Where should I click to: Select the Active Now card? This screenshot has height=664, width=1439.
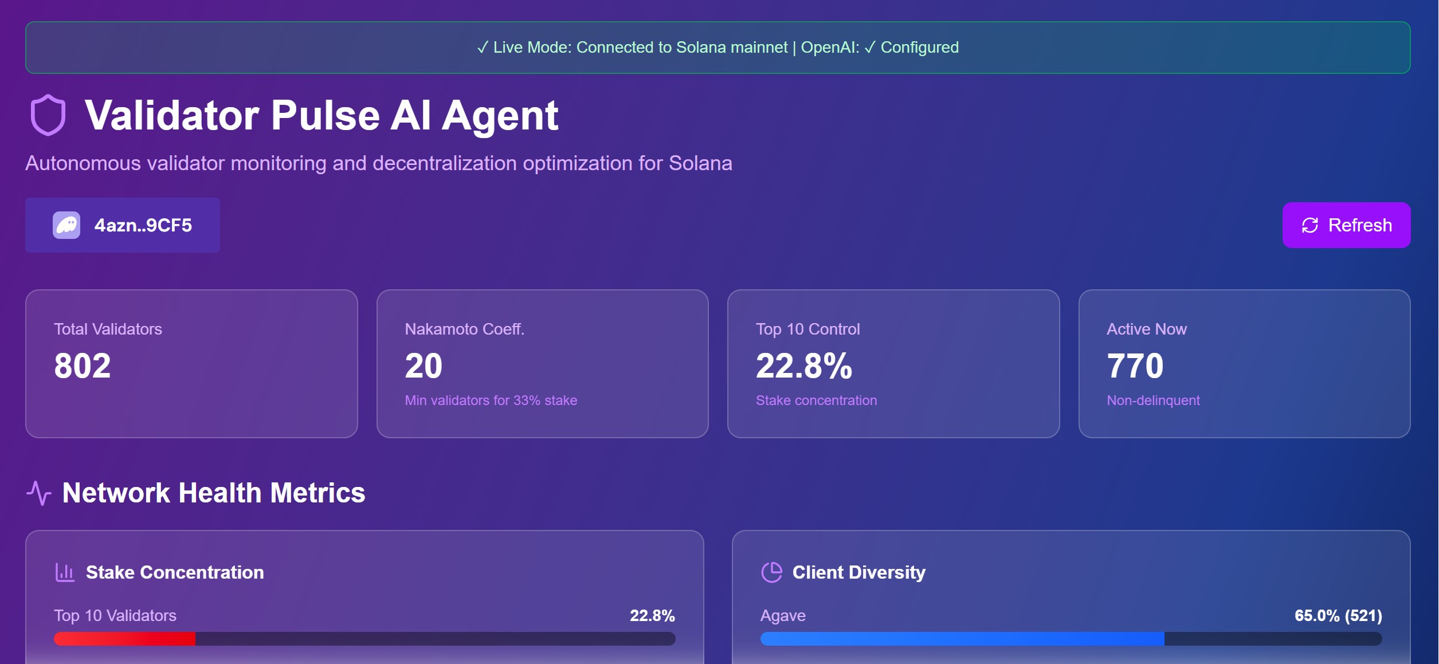[x=1244, y=364]
